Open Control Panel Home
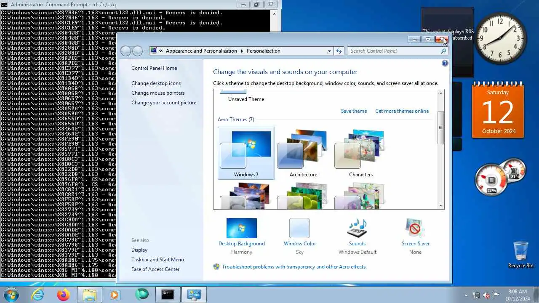539x303 pixels. (154, 68)
